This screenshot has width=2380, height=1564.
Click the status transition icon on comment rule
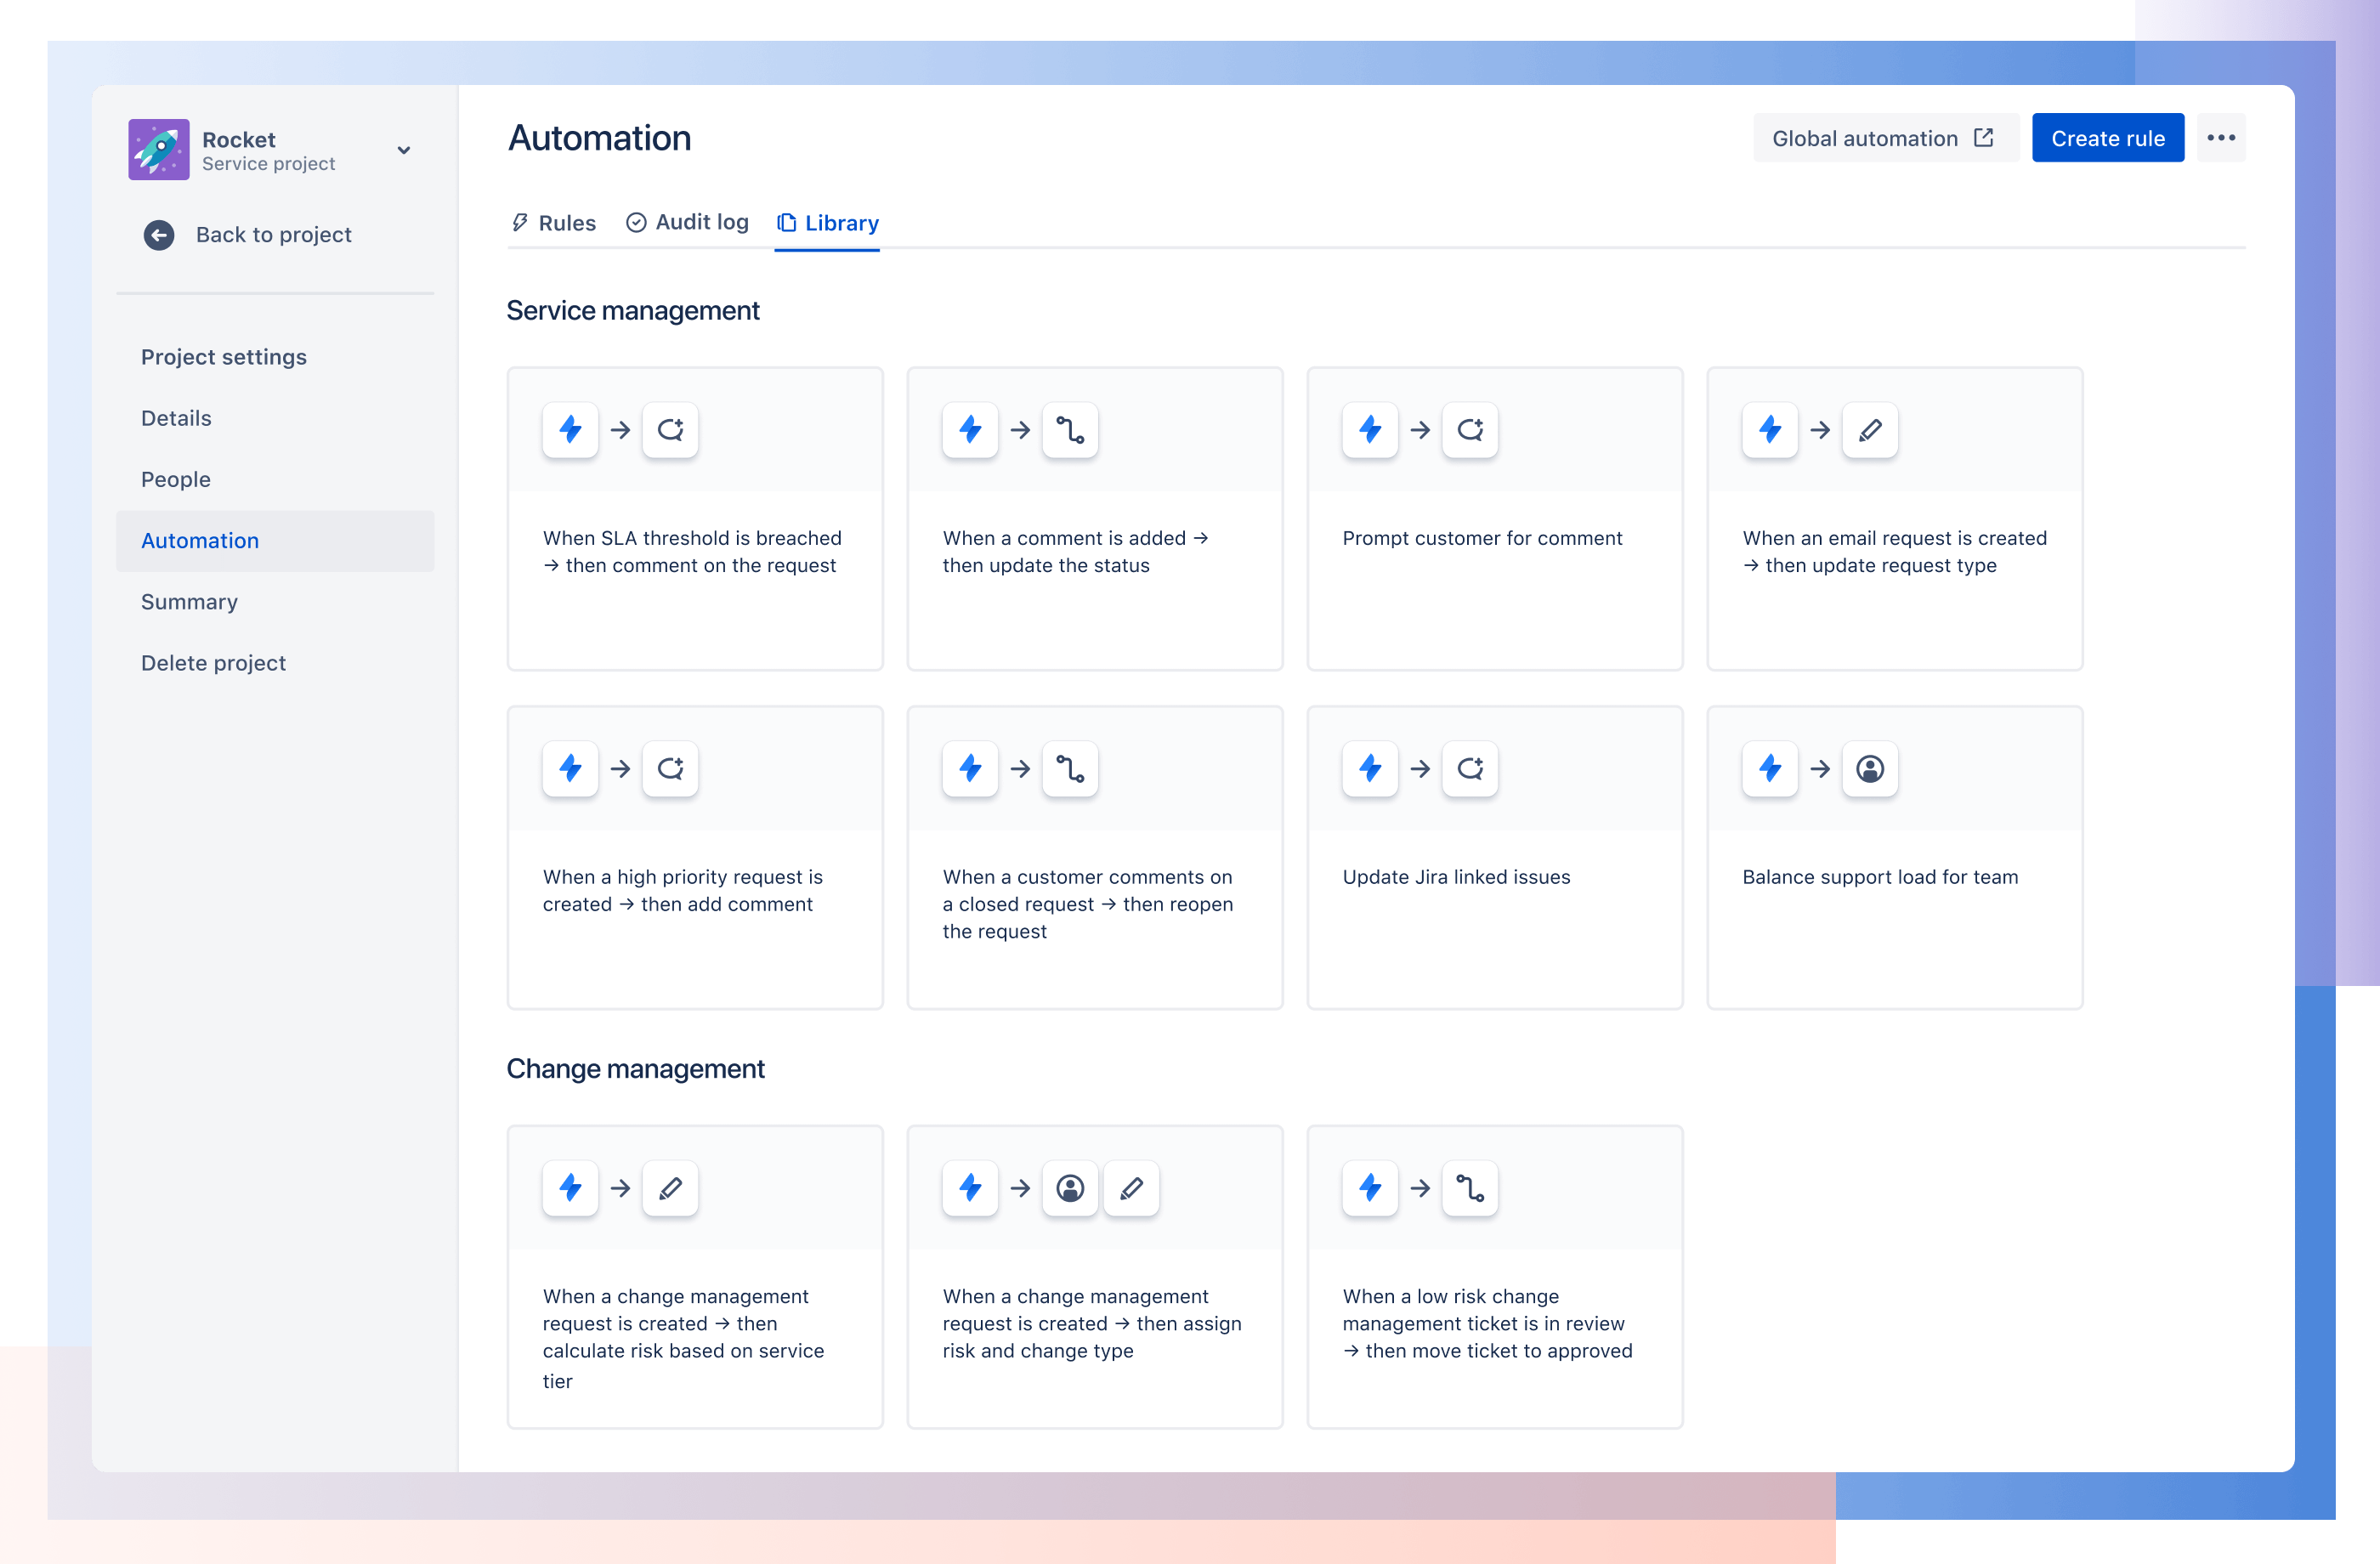(1068, 429)
